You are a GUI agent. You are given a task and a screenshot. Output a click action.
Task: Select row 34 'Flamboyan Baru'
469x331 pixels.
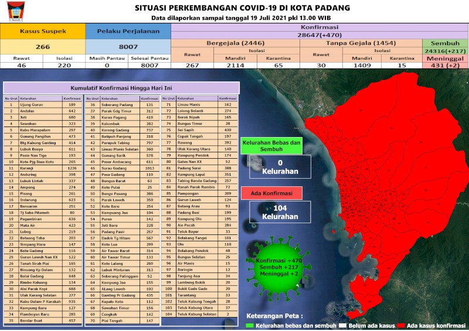[43, 314]
